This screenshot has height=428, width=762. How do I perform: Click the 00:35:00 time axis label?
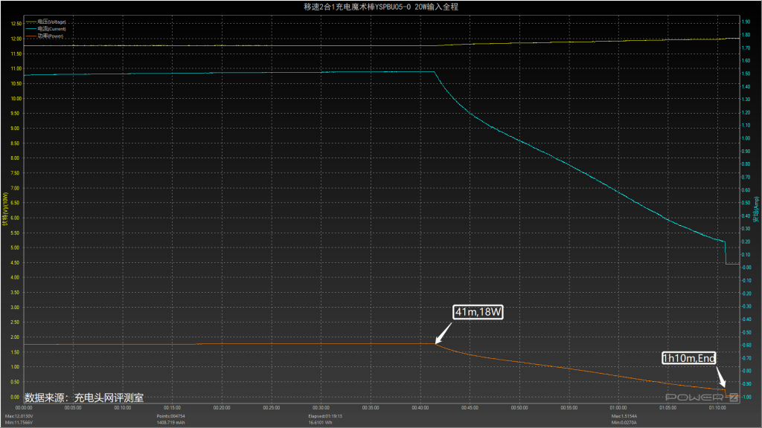[371, 408]
